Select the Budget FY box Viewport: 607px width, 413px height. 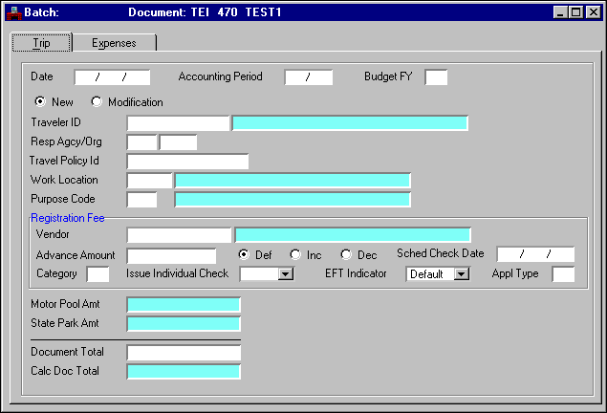point(436,77)
